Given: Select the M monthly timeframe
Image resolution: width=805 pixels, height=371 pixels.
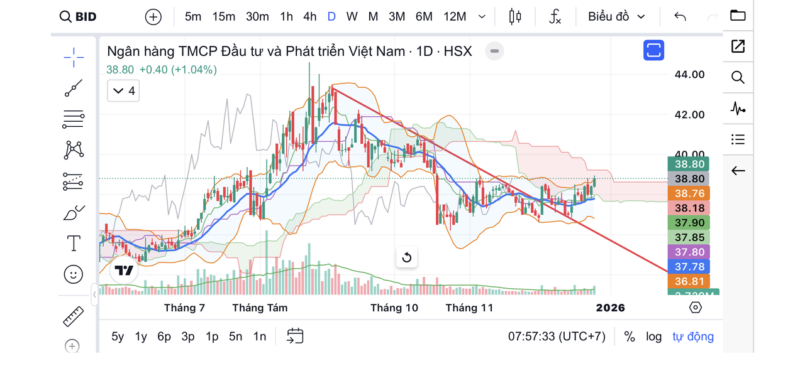Looking at the screenshot, I should (x=373, y=17).
